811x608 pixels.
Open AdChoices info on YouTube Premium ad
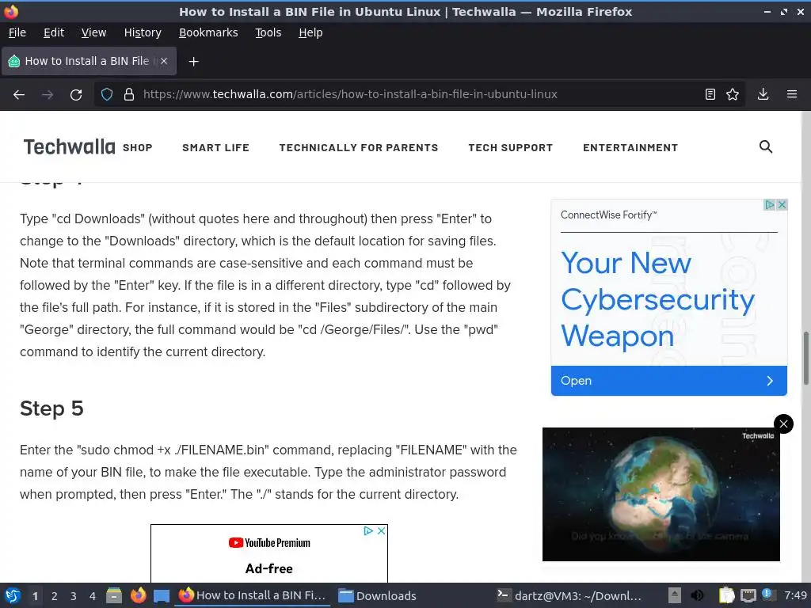click(x=368, y=531)
